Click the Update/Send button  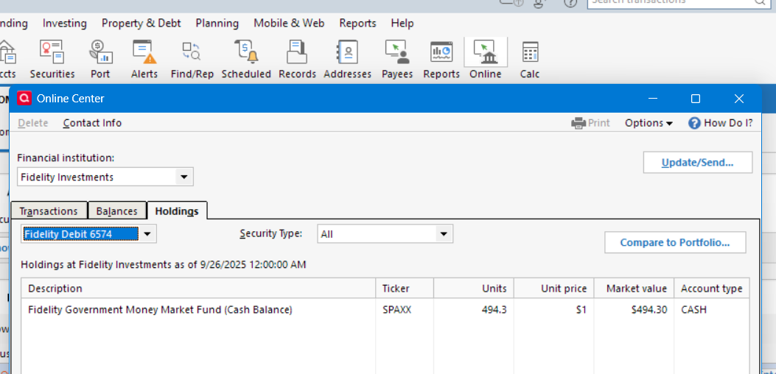[x=697, y=162]
